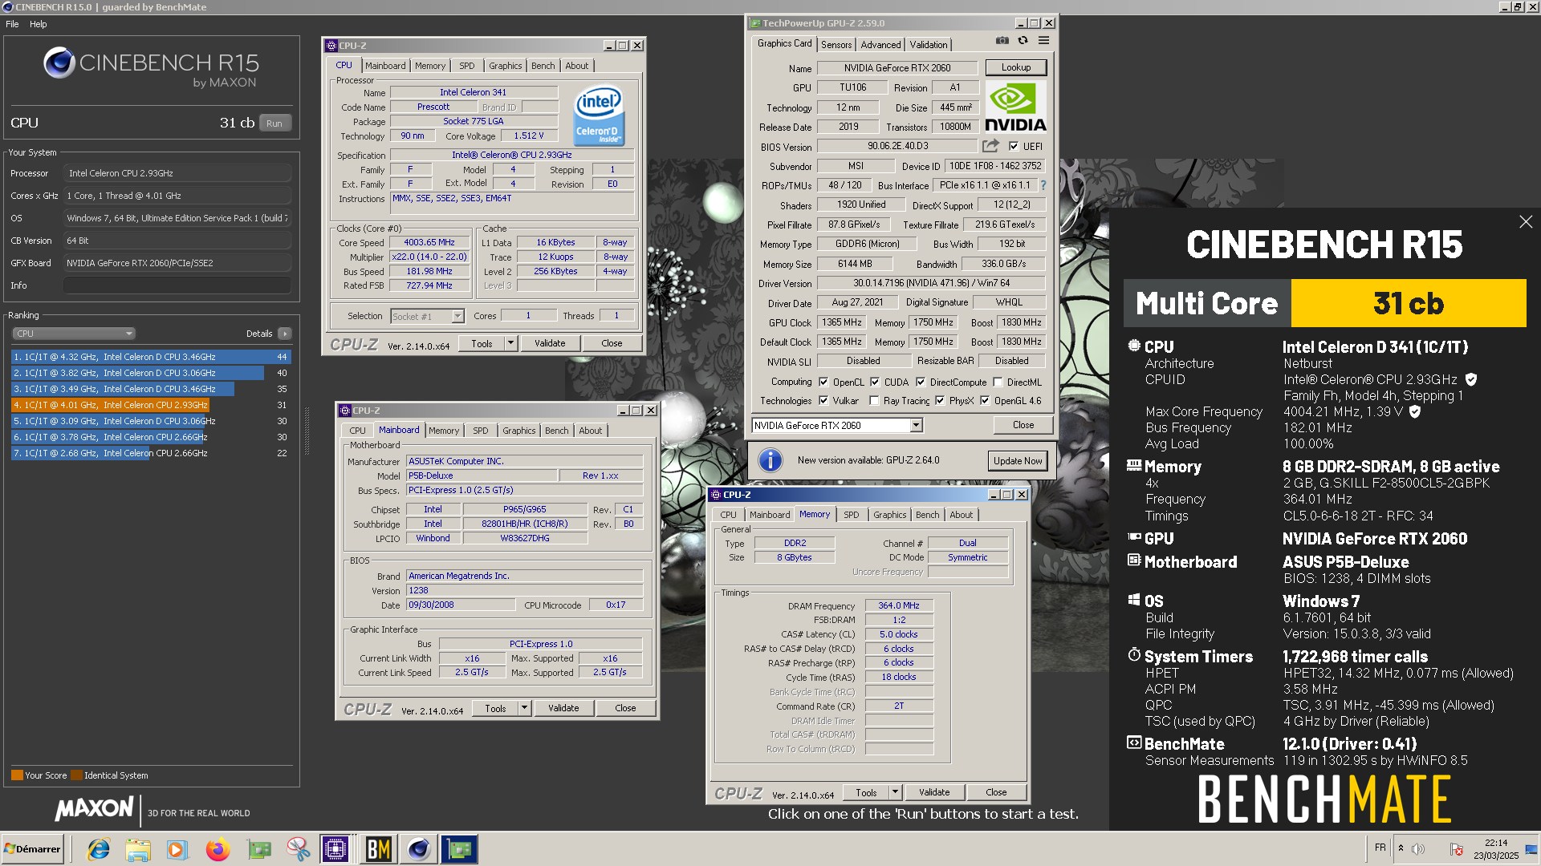Click the volume speaker tray icon
The width and height of the screenshot is (1541, 866).
click(1418, 849)
